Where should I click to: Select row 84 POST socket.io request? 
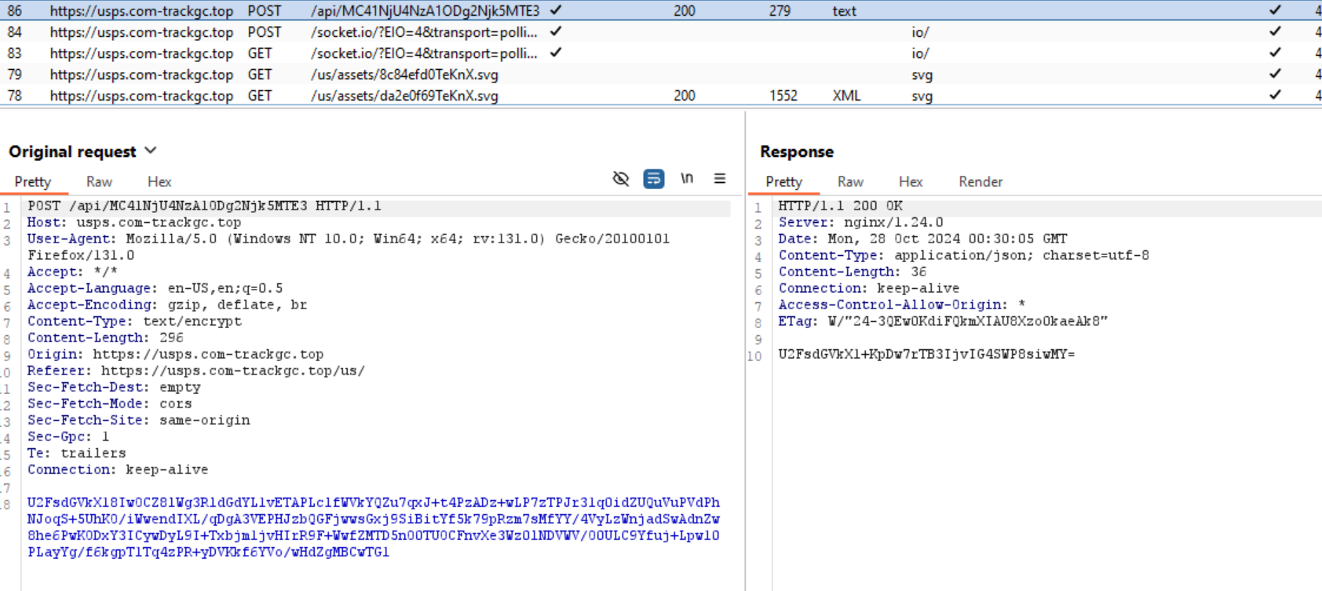coord(424,32)
